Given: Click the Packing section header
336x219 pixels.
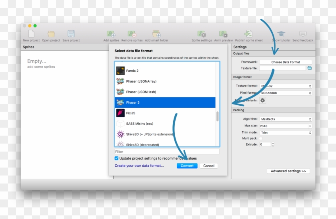Looking at the screenshot, I should click(x=273, y=110).
